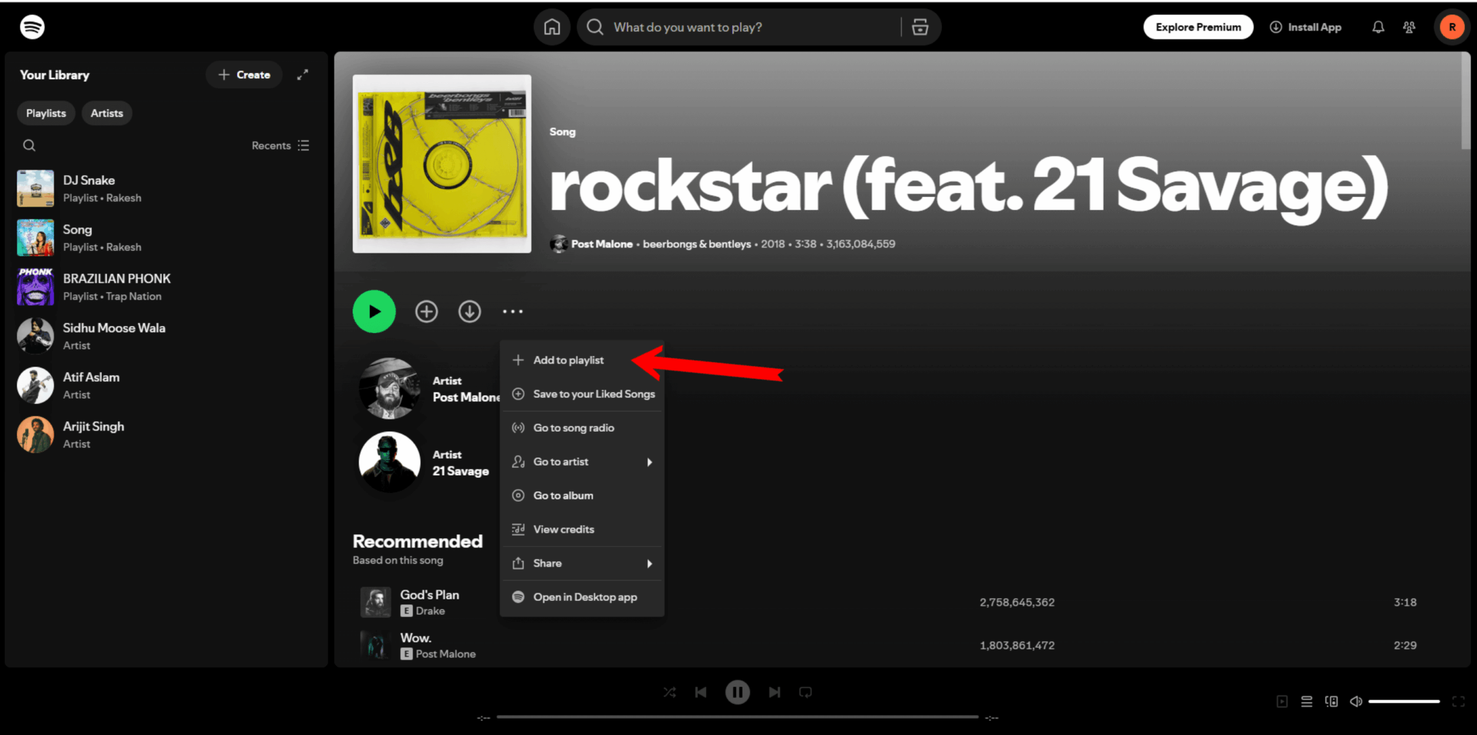The width and height of the screenshot is (1477, 735).
Task: Open notifications bell
Action: coord(1378,27)
